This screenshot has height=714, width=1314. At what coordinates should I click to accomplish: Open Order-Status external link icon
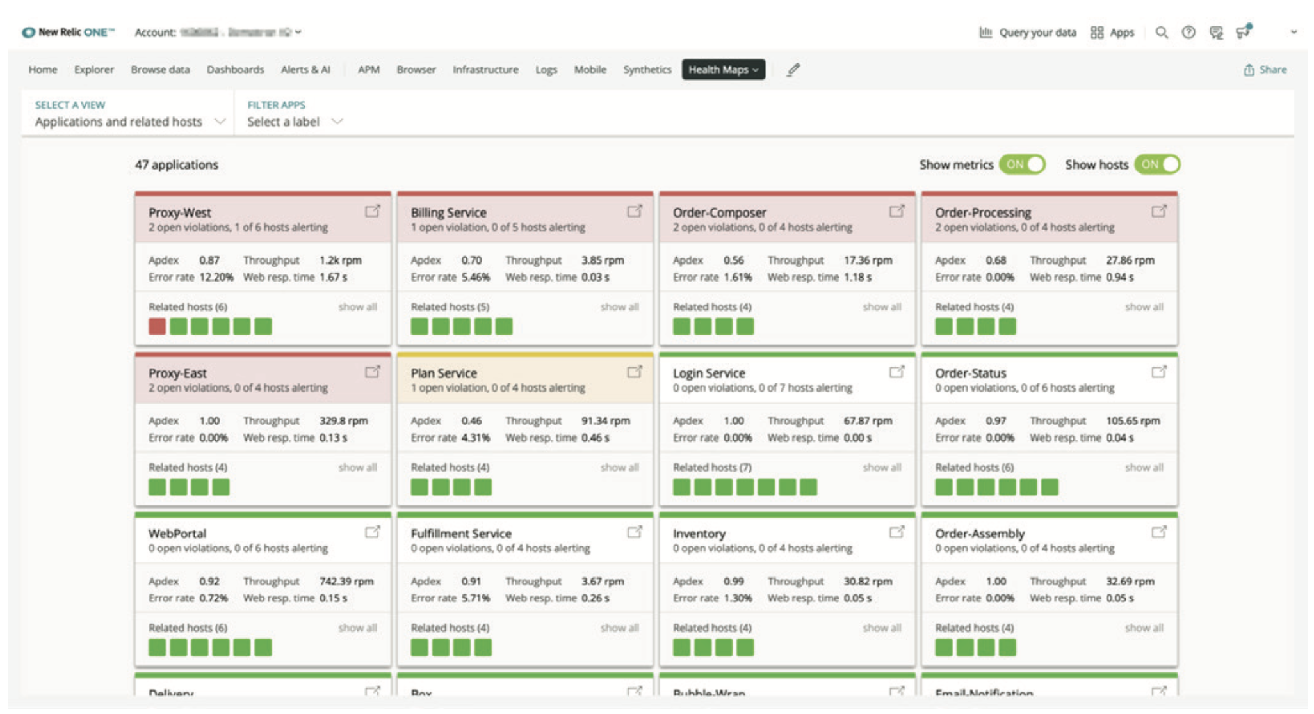pyautogui.click(x=1158, y=372)
